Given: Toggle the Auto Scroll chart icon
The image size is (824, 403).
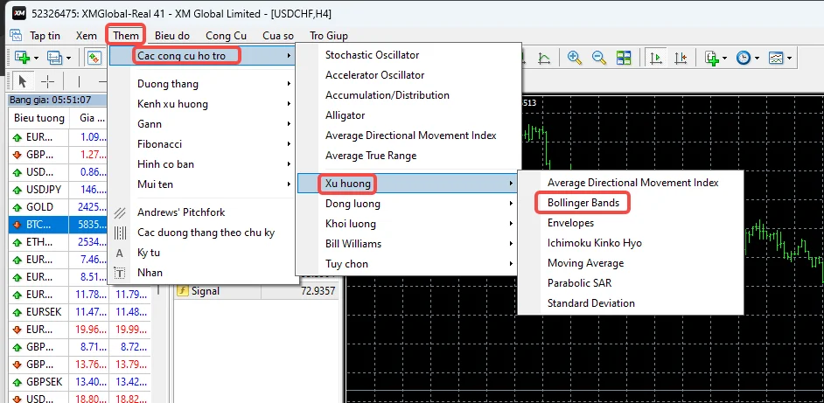Looking at the screenshot, I should [656, 58].
